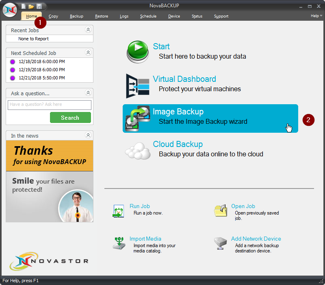
Task: Click the green Start play button icon
Action: pyautogui.click(x=138, y=52)
